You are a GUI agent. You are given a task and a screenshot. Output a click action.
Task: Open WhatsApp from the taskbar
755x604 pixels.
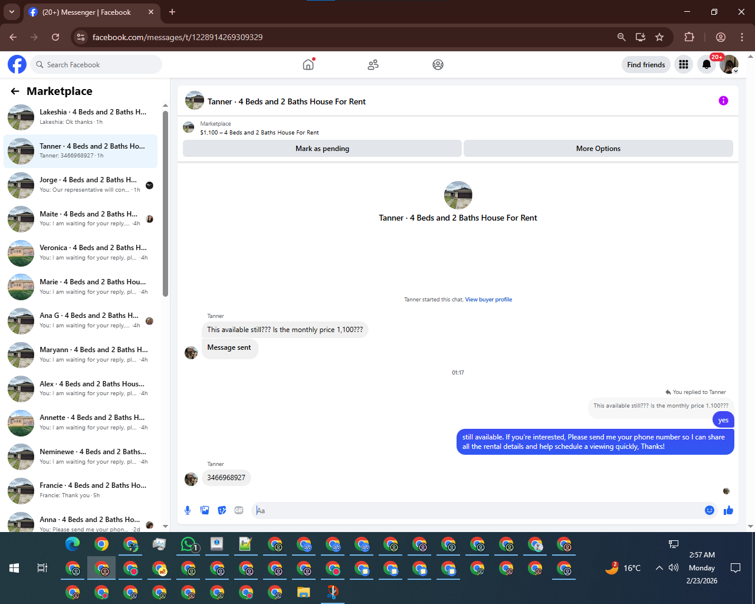click(x=189, y=544)
